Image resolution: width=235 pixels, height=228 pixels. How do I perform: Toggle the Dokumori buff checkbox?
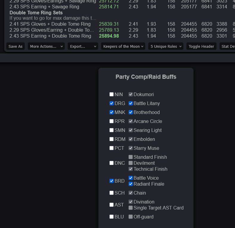(x=131, y=94)
